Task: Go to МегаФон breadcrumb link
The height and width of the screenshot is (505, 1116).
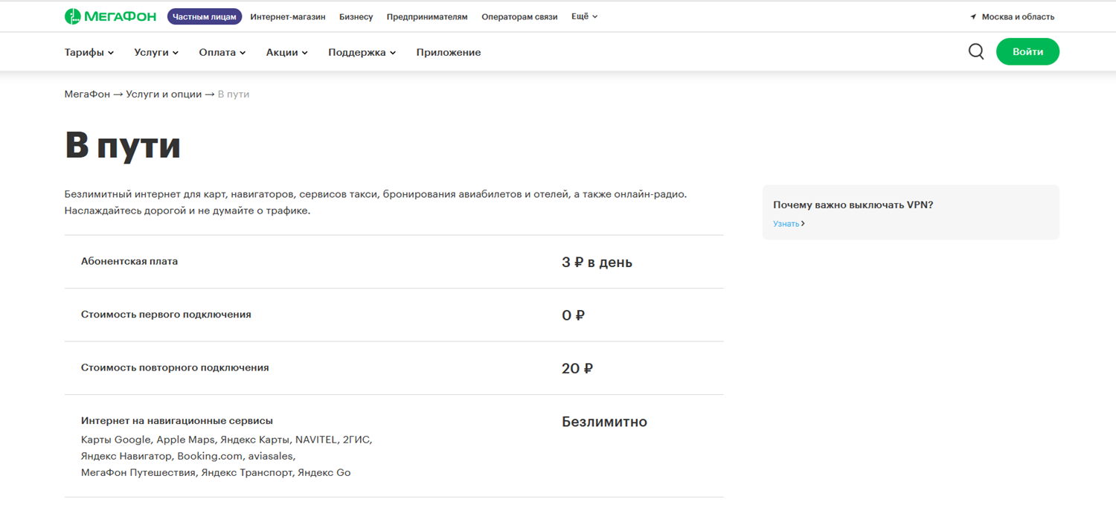Action: coord(87,94)
